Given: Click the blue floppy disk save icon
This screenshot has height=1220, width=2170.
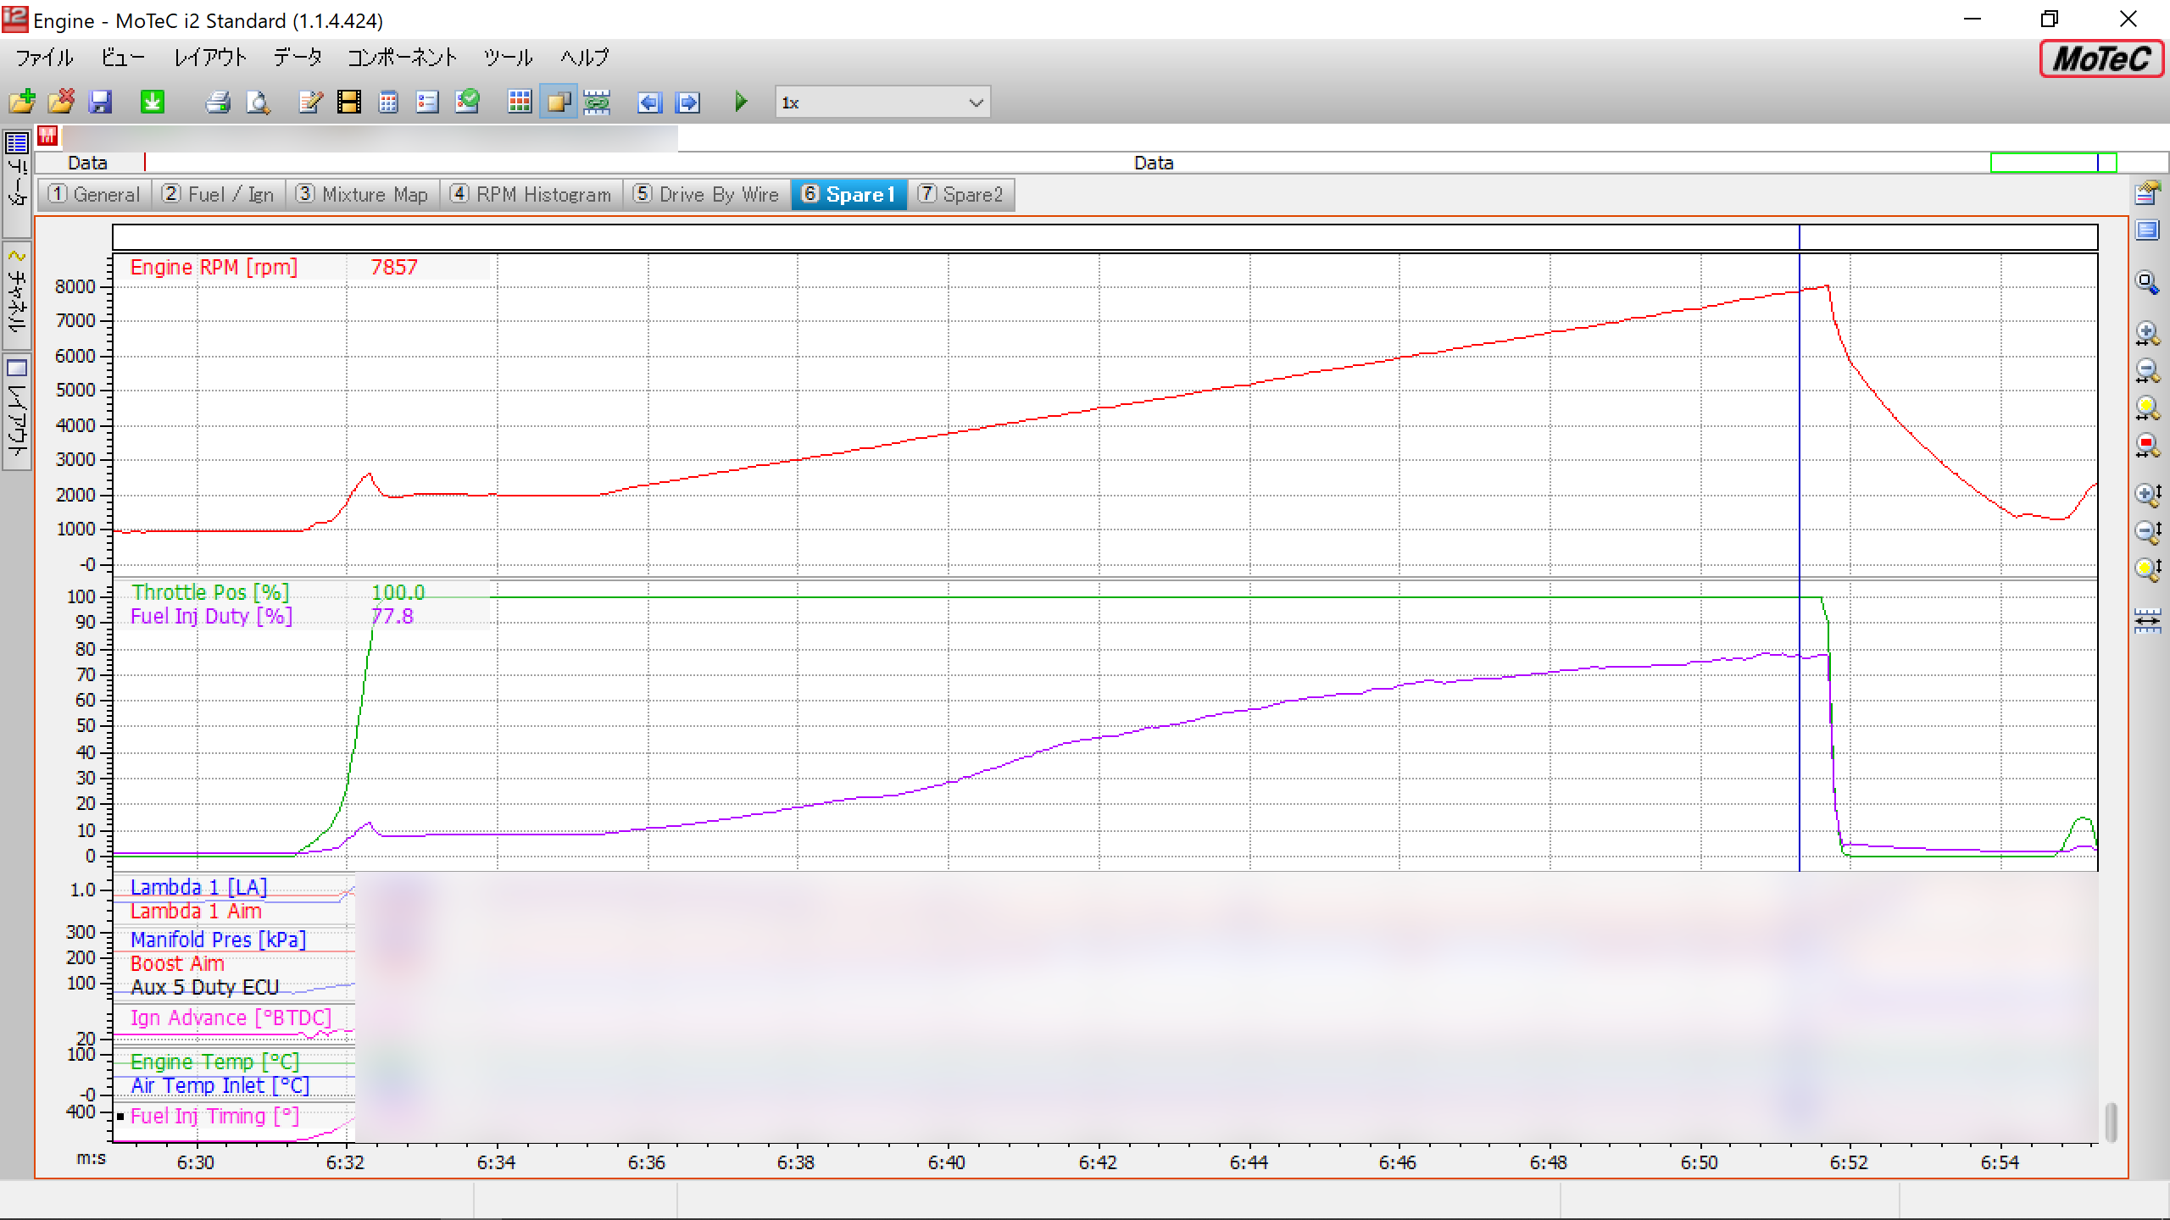Looking at the screenshot, I should coord(101,103).
